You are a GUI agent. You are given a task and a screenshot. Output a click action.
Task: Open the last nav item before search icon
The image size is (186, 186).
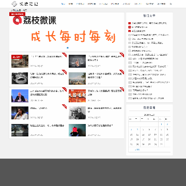[x=161, y=4]
